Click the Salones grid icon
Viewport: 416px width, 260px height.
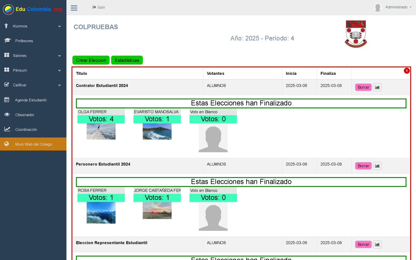click(x=7, y=55)
